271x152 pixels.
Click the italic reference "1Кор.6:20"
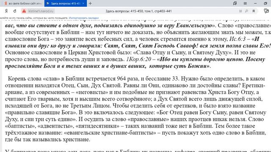138,59
